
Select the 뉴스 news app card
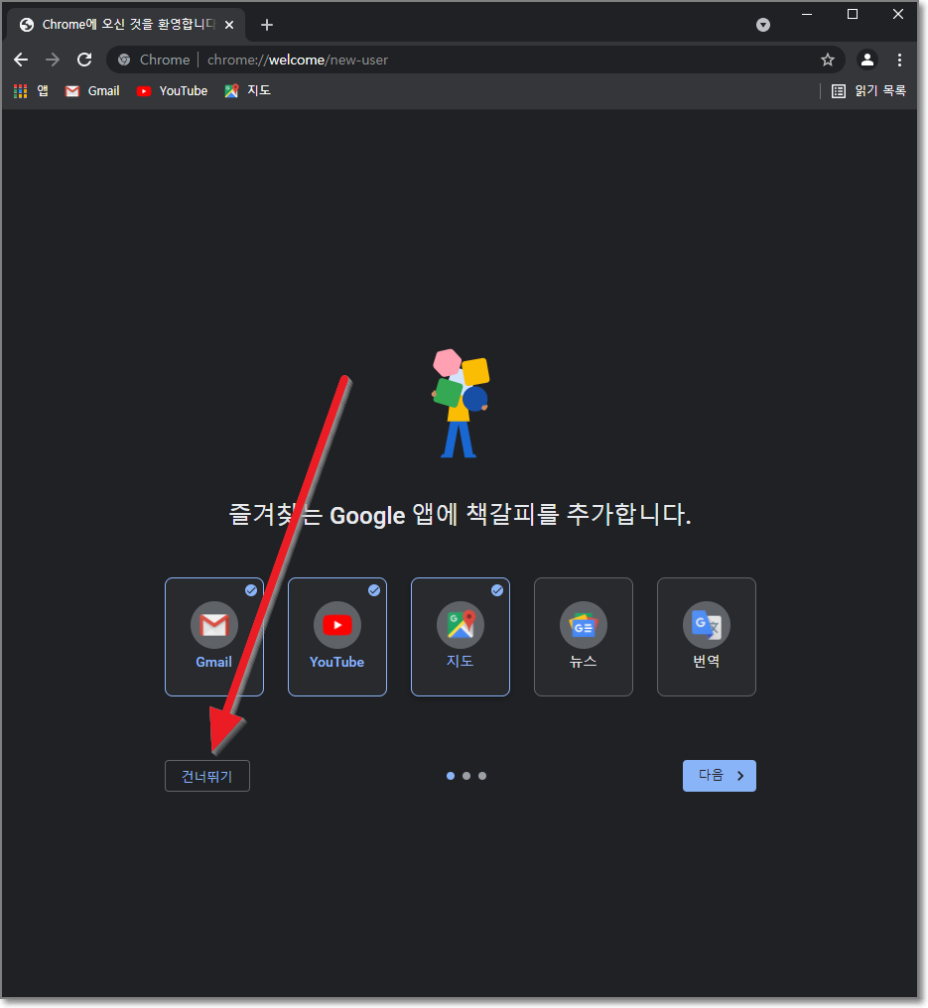pos(584,636)
